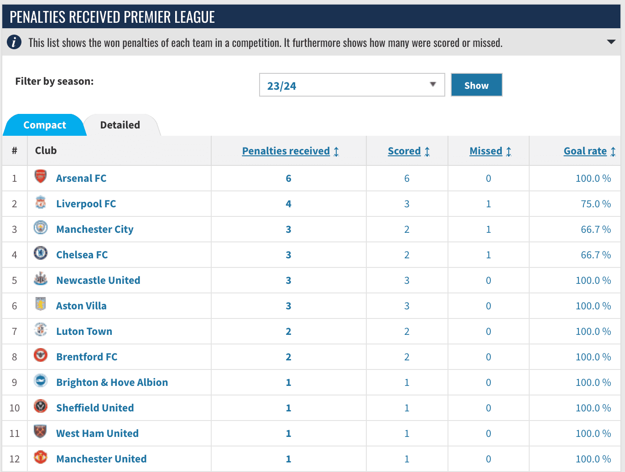
Task: Open Aston Villa club link
Action: tap(81, 306)
